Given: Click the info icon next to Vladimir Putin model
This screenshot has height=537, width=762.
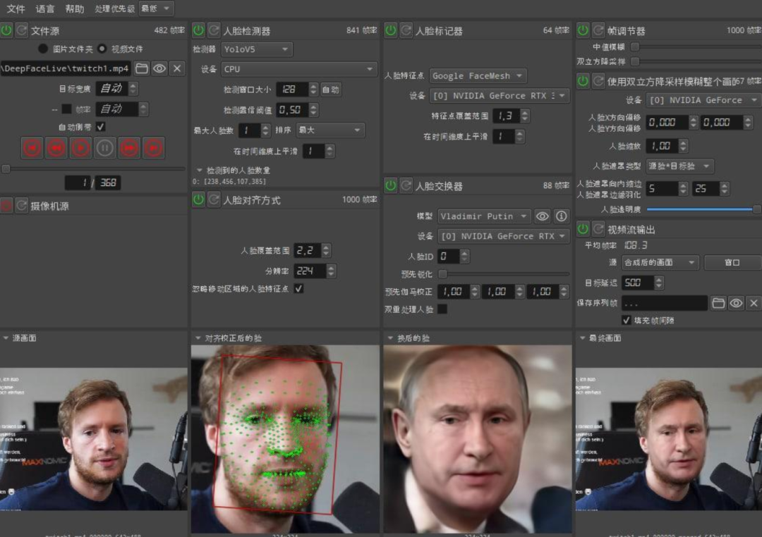Looking at the screenshot, I should (x=562, y=216).
